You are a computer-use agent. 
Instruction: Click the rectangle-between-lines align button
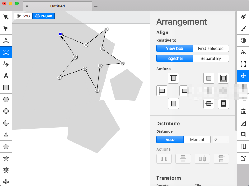[223, 104]
